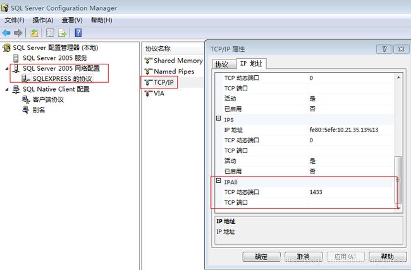Click the empty IPAll TCP 端口 value field
Viewport: 411px width, 270px height.
pos(351,202)
